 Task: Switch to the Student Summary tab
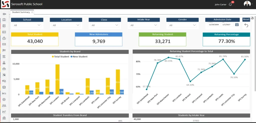[x=21, y=12]
